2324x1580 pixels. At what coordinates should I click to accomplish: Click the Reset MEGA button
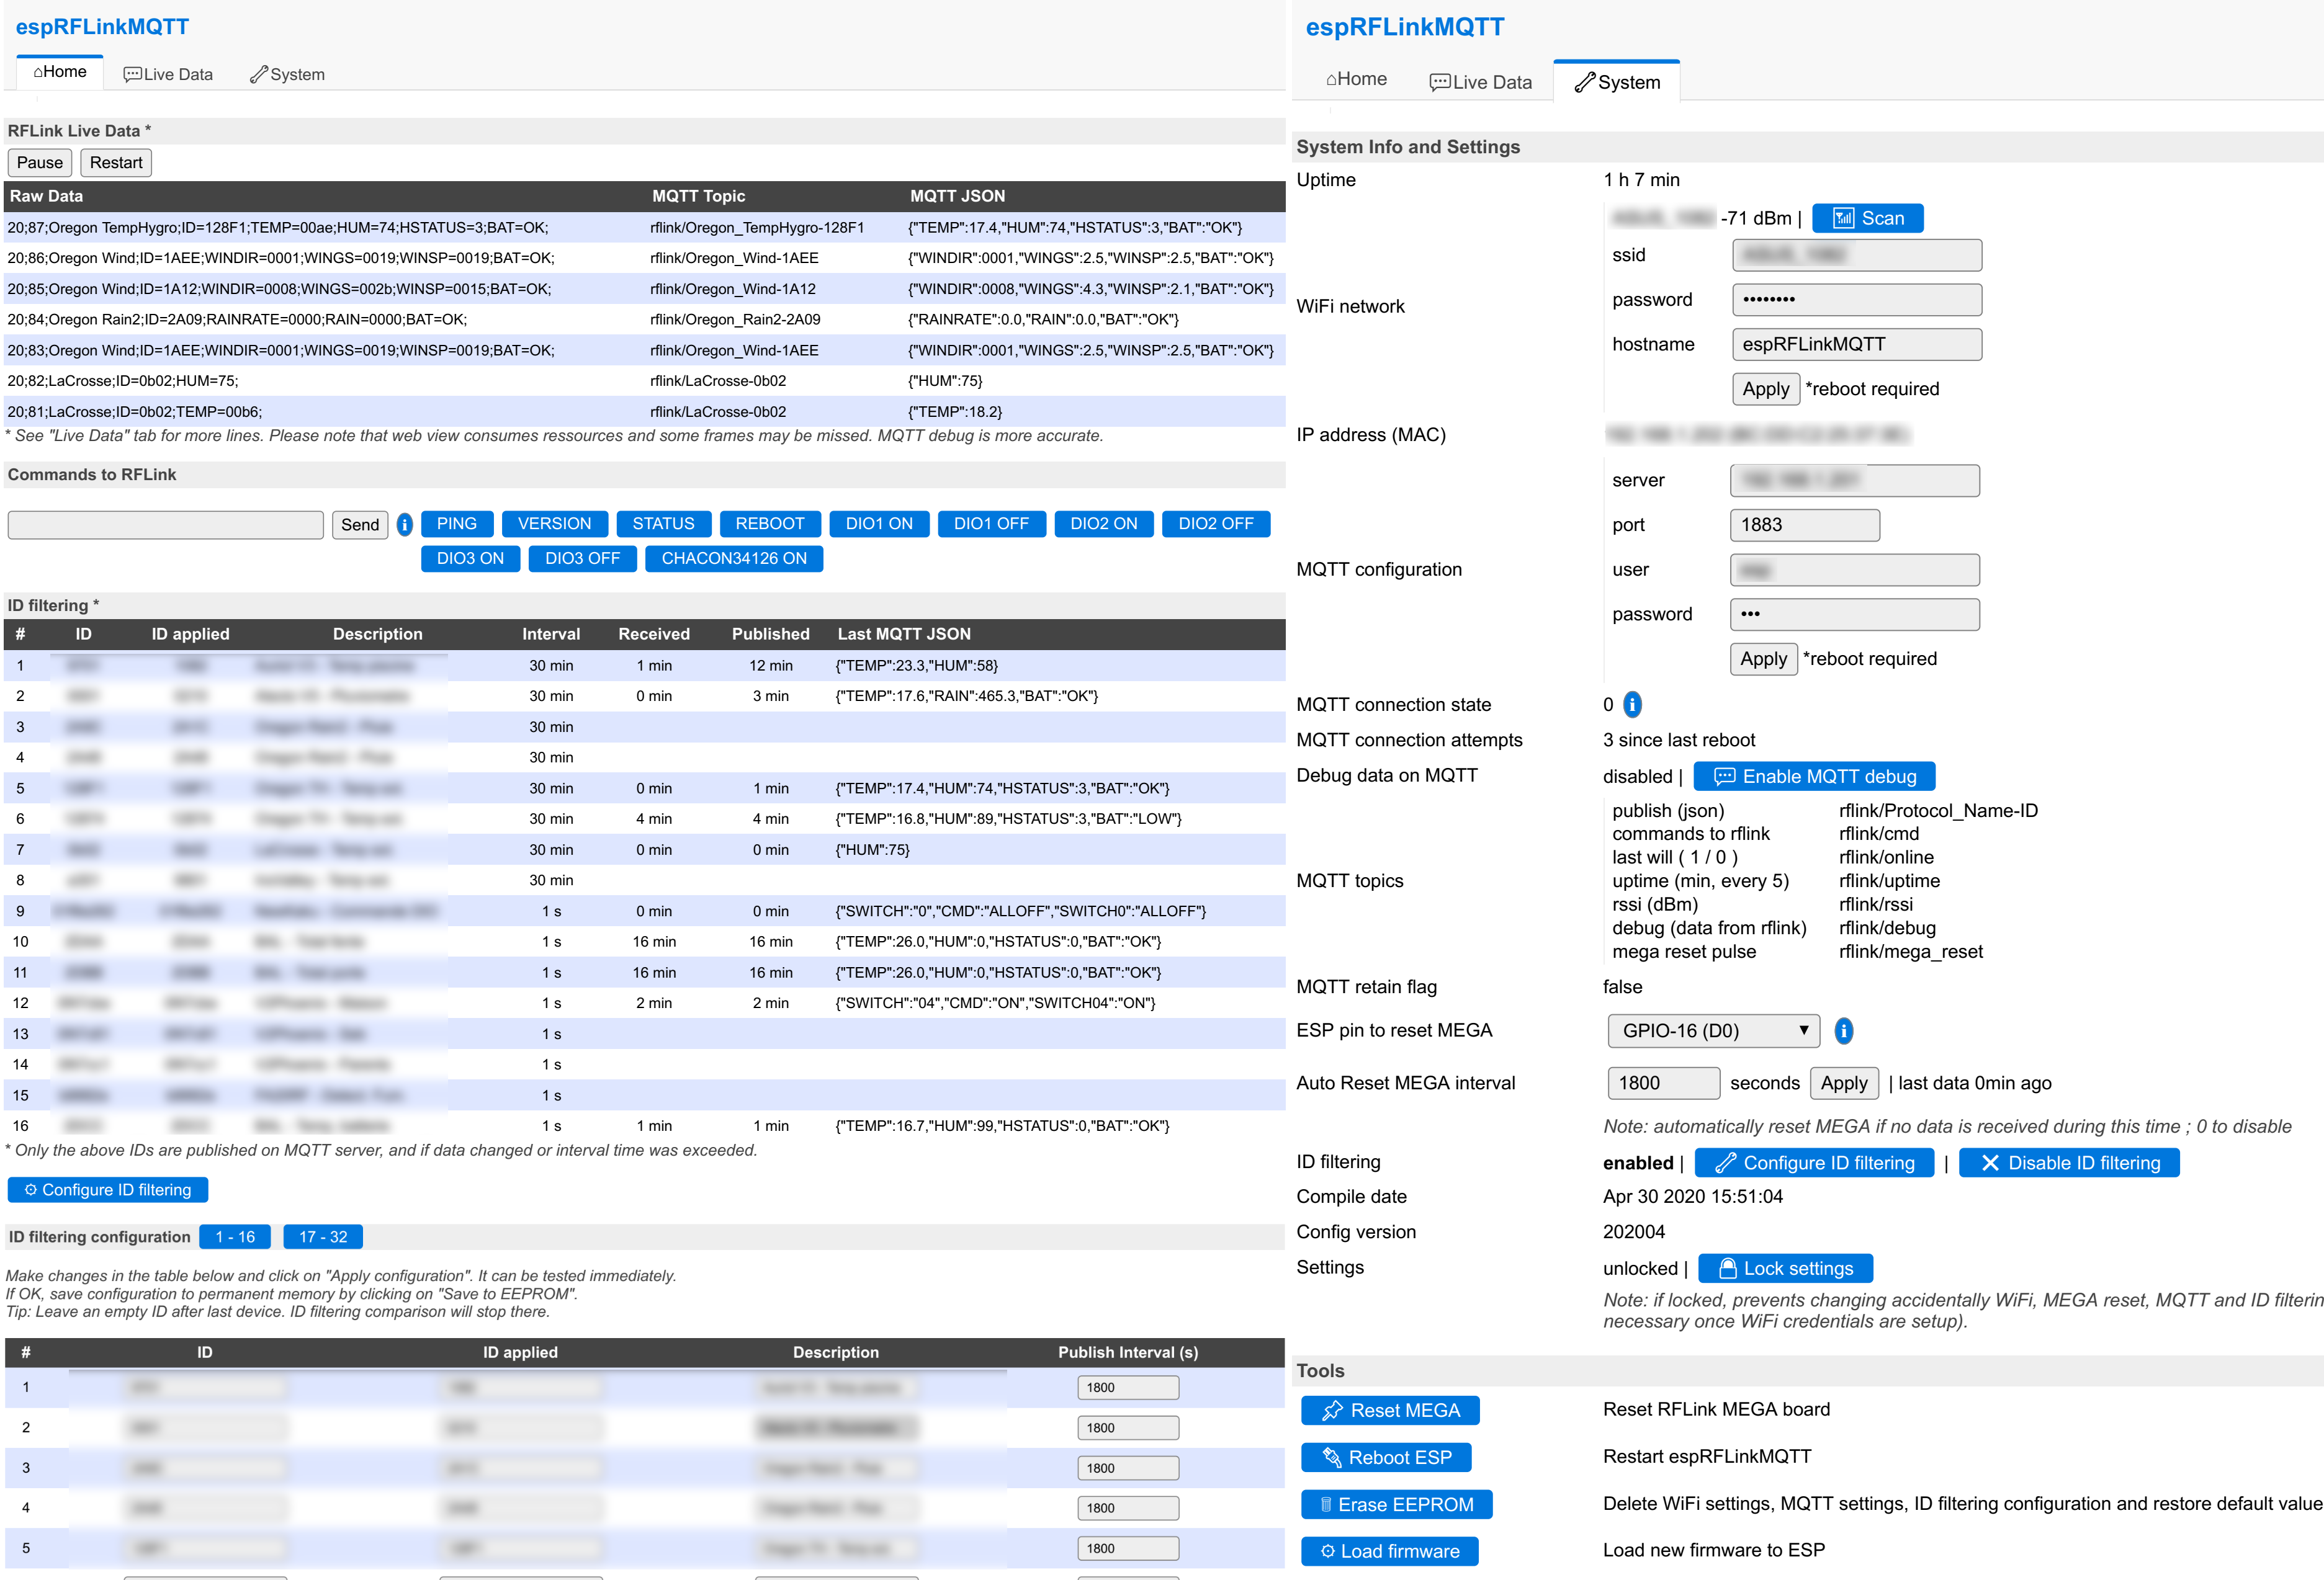[1390, 1410]
